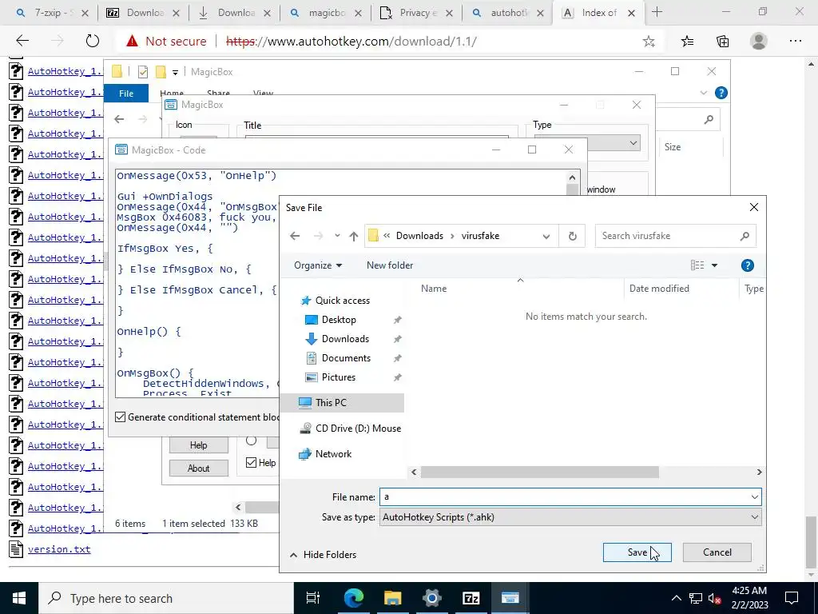Viewport: 818px width, 614px height.
Task: Click the Help button in MagicBox window
Action: tap(198, 445)
